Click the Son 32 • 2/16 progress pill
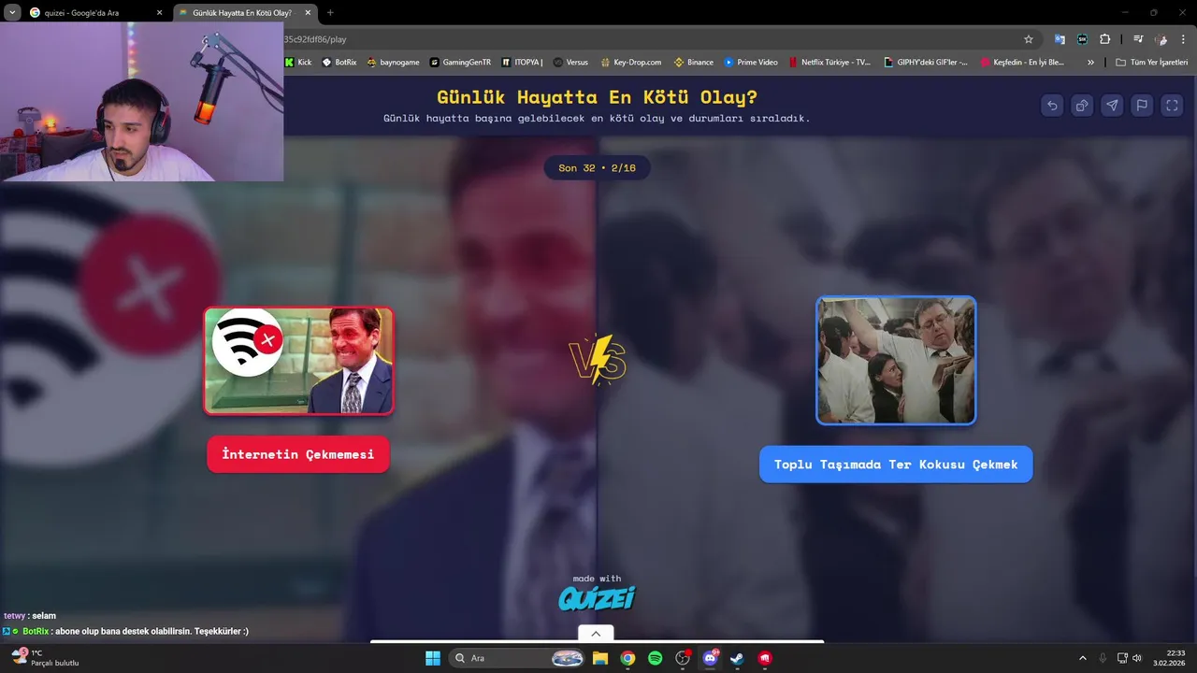The width and height of the screenshot is (1197, 673). tap(597, 168)
